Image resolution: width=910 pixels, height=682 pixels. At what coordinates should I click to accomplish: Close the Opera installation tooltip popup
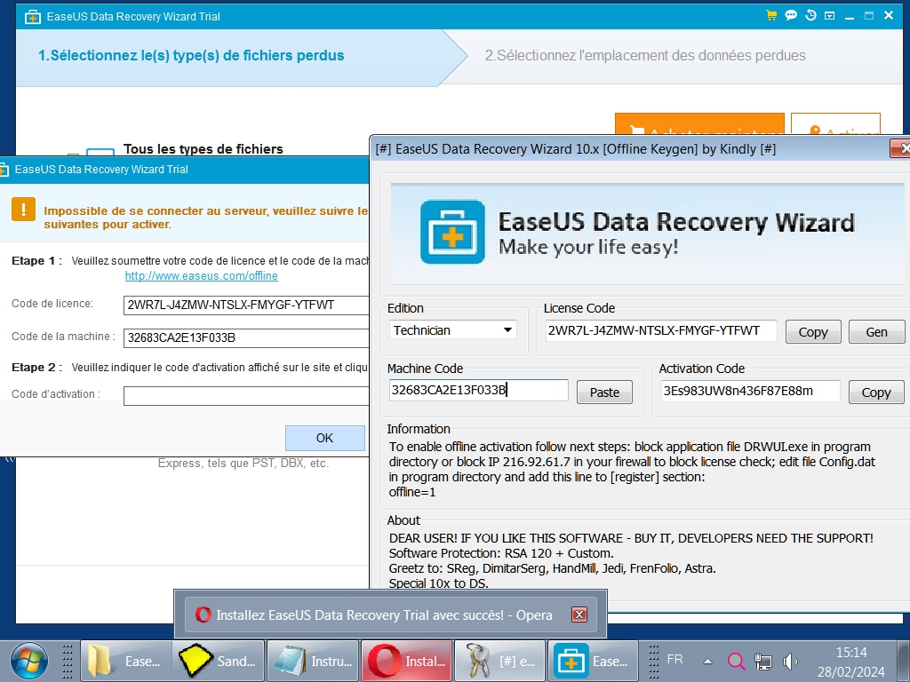pos(579,615)
